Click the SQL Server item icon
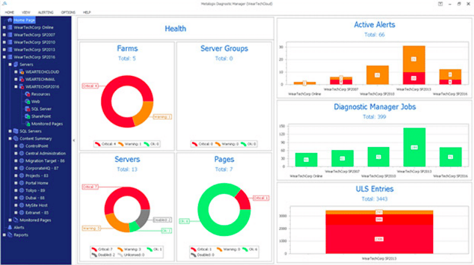 click(27, 108)
